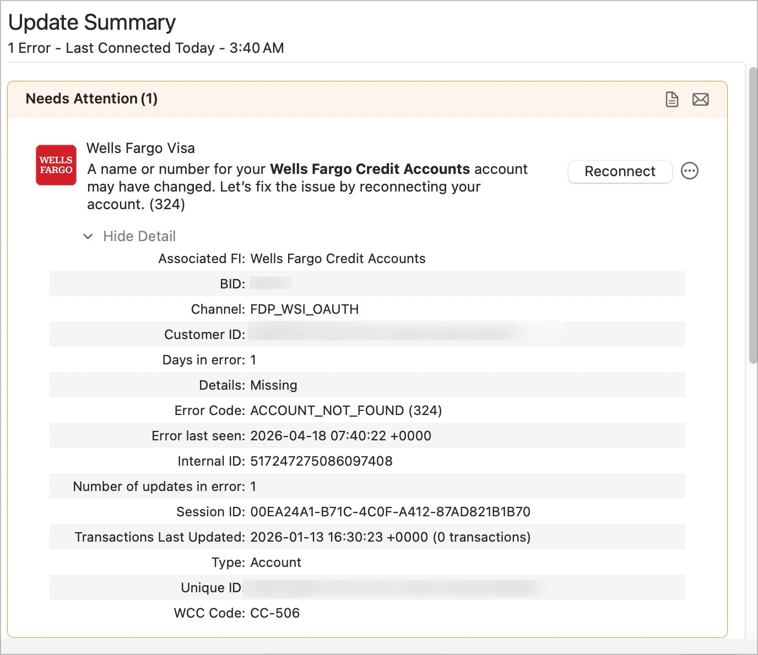758x655 pixels.
Task: Click the Update Summary title
Action: pyautogui.click(x=92, y=22)
